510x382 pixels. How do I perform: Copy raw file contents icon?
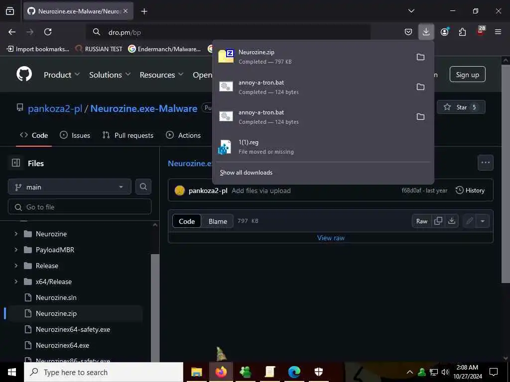point(438,221)
